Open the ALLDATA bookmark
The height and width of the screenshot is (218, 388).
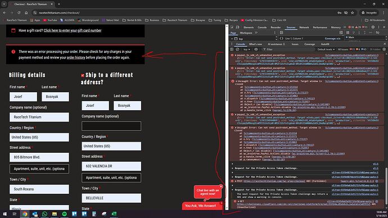click(67, 20)
